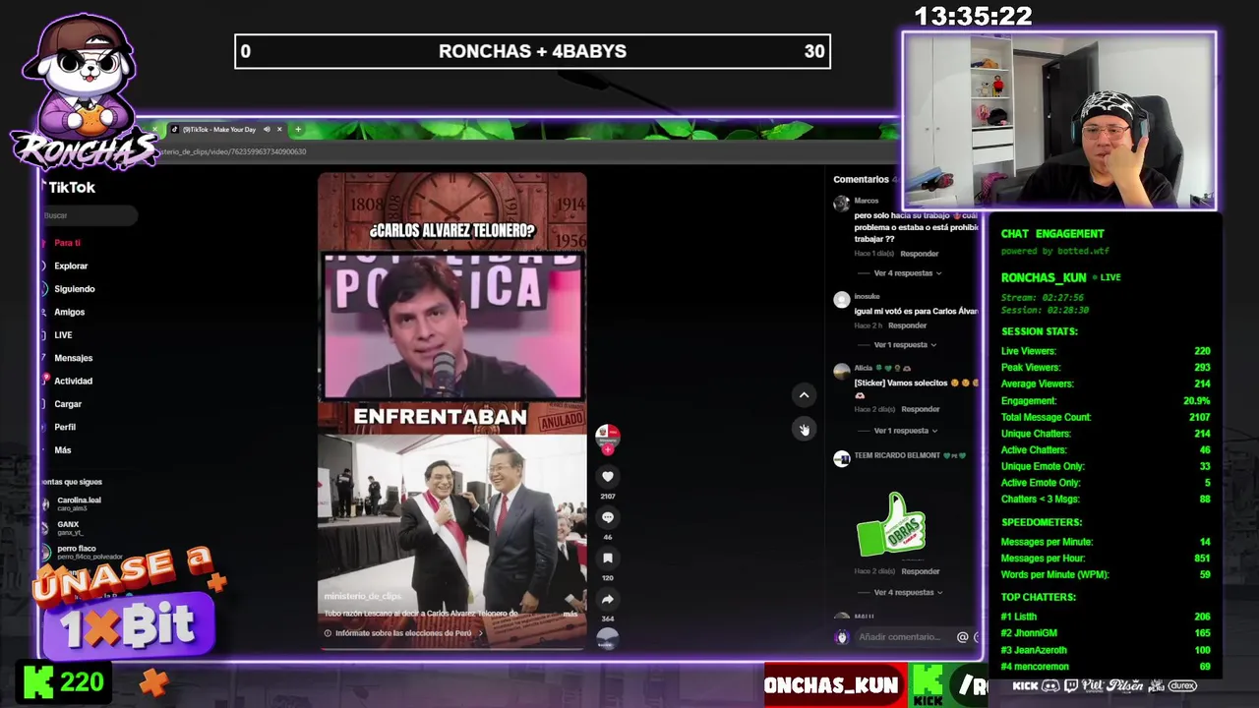Expand 'Ver 1 respuesta' under inosuke's comment

[905, 345]
